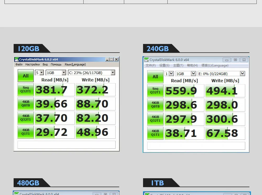Viewport: 262px width, 195px height.
Task: Click the 298.0 write result
Action: click(x=225, y=105)
